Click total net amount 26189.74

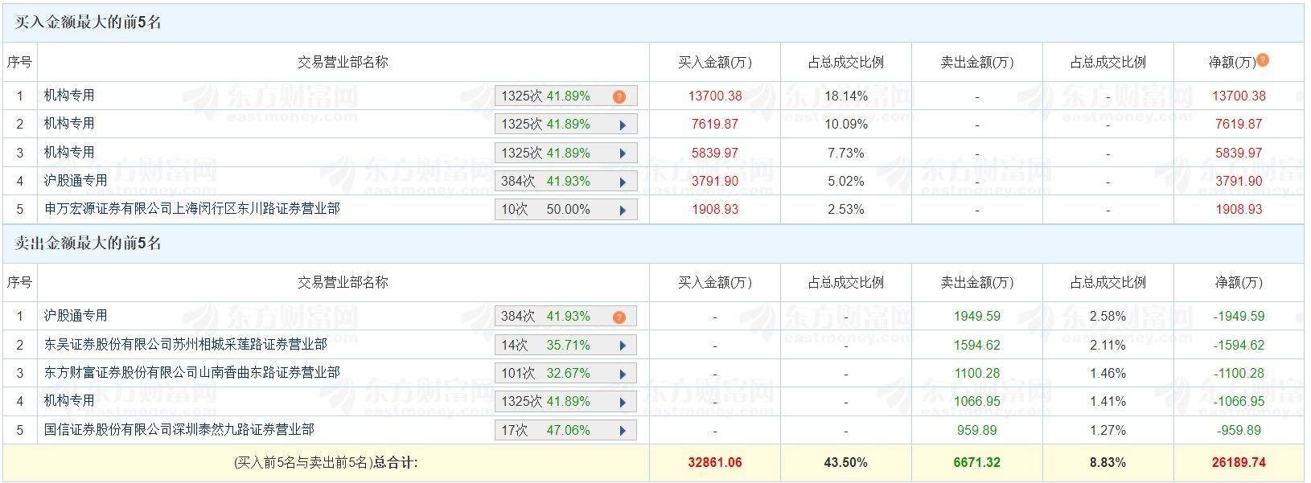click(x=1239, y=462)
